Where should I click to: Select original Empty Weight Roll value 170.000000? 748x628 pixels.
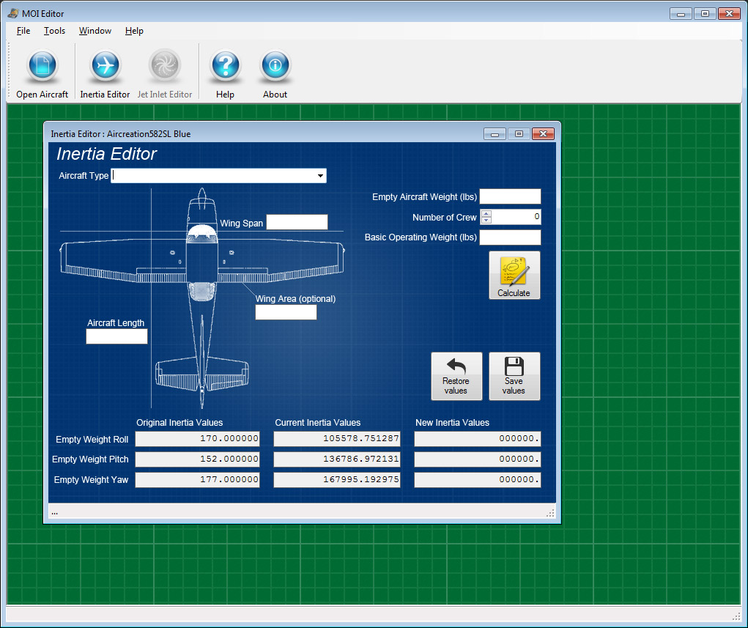[x=197, y=438]
